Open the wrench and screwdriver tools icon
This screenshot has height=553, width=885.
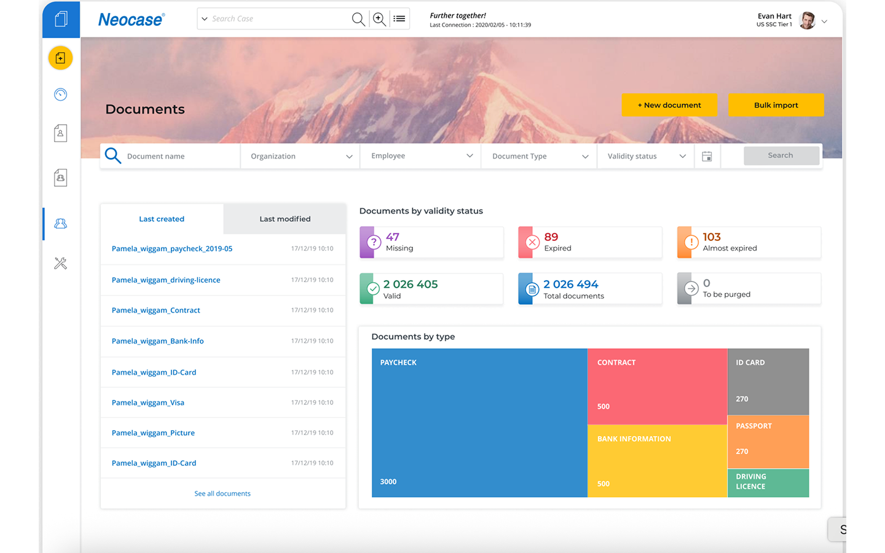(60, 264)
